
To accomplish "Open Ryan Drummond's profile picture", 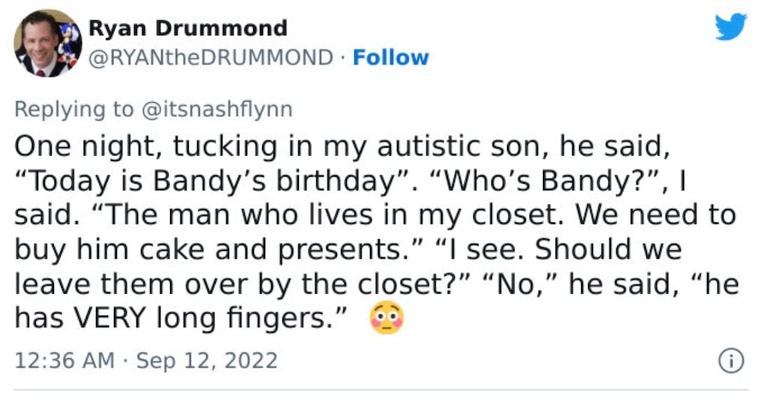I will tap(48, 43).
